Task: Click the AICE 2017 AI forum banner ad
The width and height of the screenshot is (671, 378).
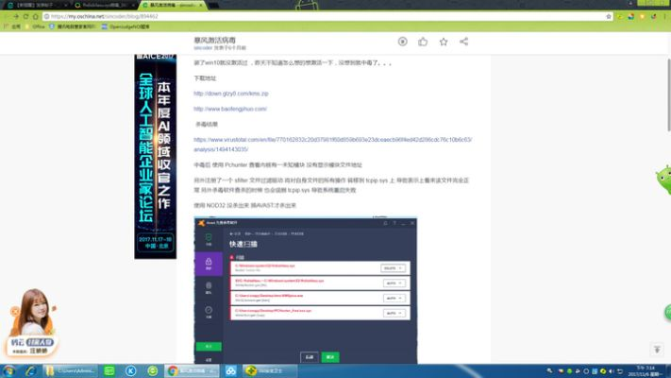Action: click(x=156, y=157)
